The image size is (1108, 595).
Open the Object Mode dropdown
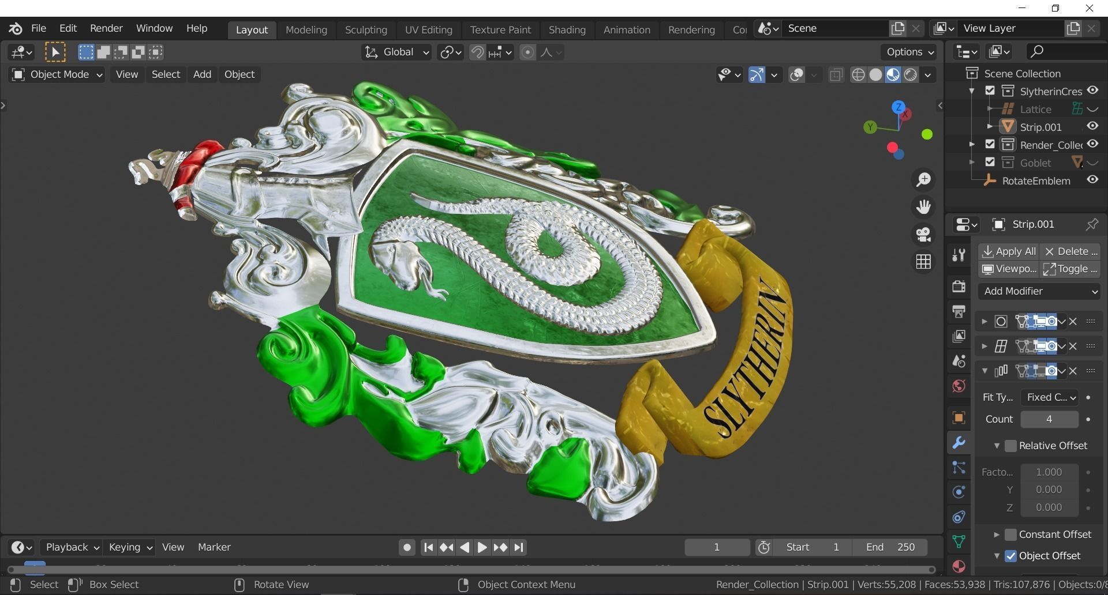point(57,74)
